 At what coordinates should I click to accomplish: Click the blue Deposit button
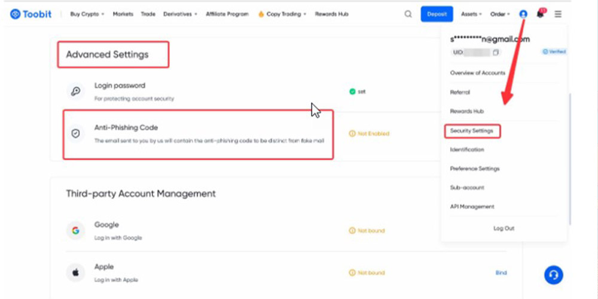437,14
